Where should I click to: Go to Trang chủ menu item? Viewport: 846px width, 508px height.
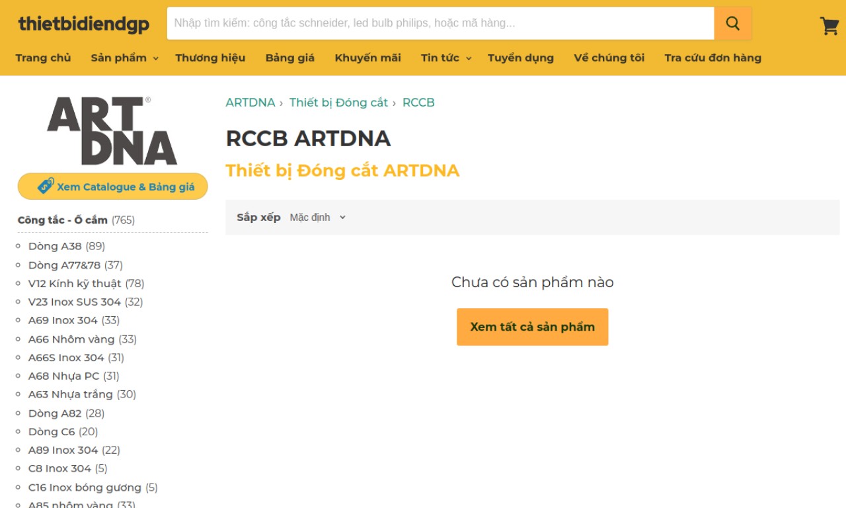[43, 58]
